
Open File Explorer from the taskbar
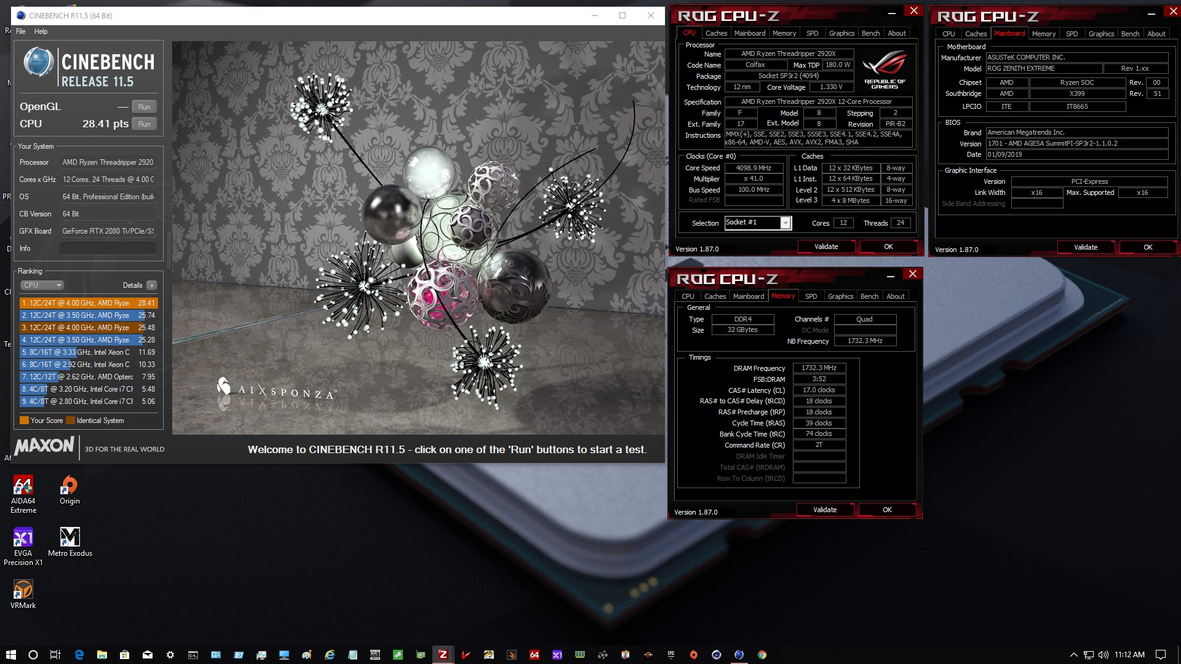101,655
